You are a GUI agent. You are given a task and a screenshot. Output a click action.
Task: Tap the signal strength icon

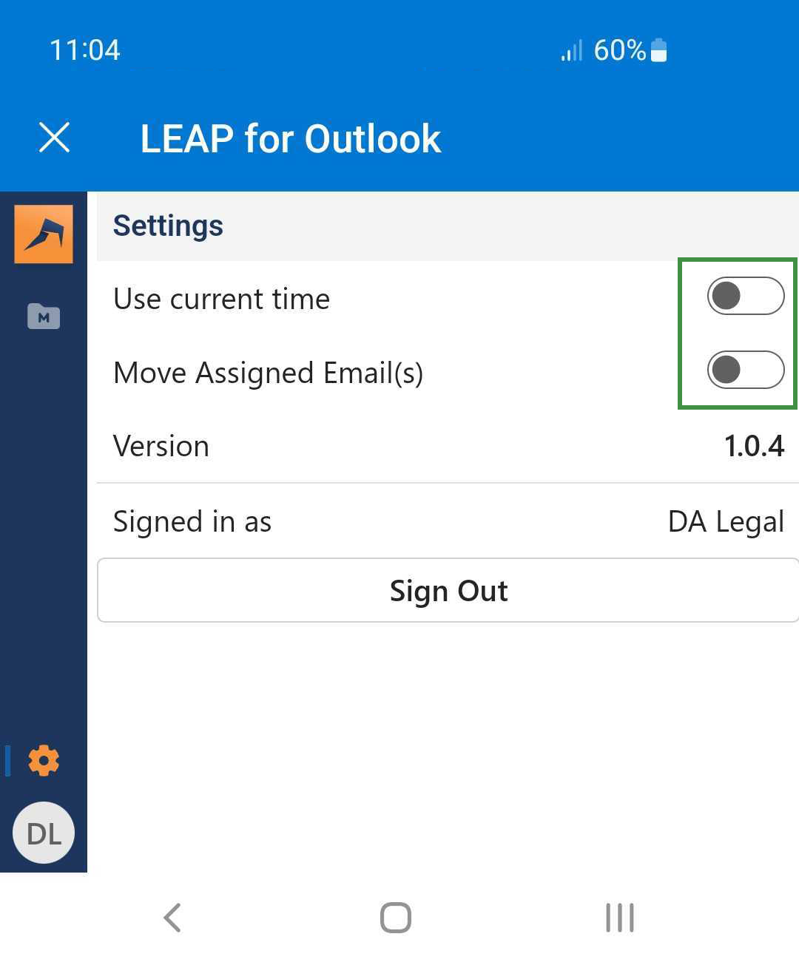571,50
